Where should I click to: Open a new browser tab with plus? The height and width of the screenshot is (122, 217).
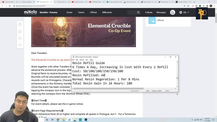click(194, 2)
